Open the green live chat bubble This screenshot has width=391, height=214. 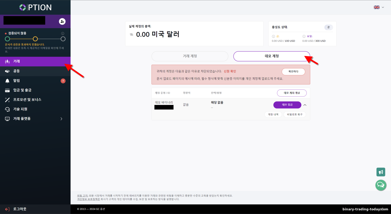[x=381, y=185]
